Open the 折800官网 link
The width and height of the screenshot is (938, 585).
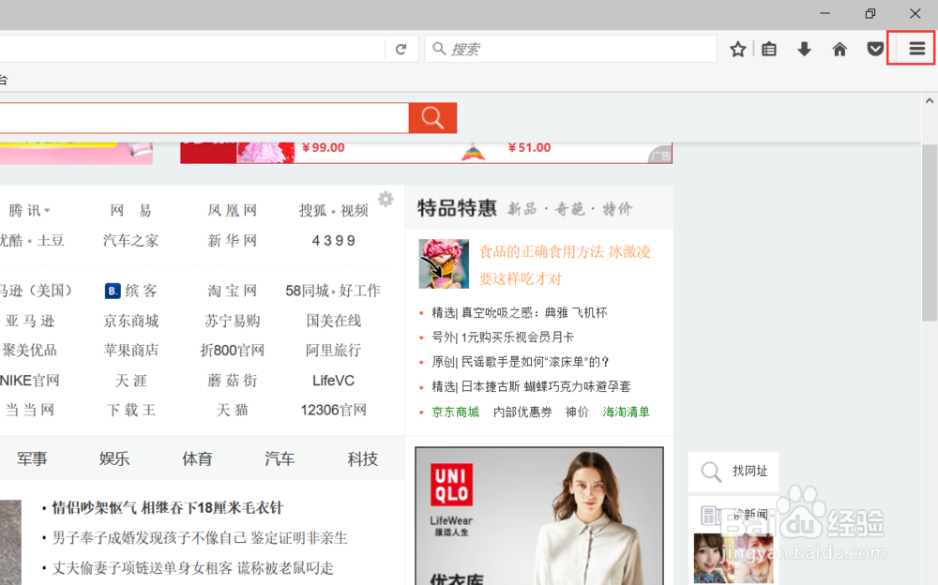(x=232, y=350)
